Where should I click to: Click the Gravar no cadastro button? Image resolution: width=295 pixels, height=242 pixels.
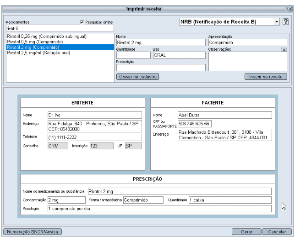(138, 77)
